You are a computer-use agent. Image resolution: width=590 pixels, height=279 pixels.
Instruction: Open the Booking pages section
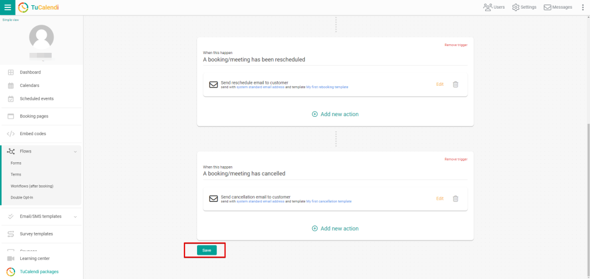click(34, 116)
